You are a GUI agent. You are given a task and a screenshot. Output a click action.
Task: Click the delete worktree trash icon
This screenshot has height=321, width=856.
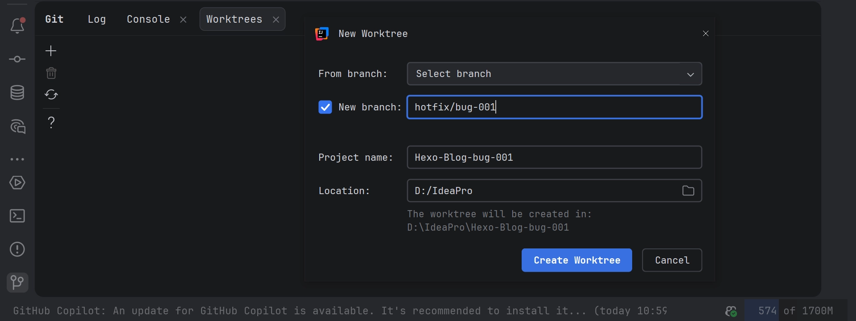pyautogui.click(x=51, y=73)
